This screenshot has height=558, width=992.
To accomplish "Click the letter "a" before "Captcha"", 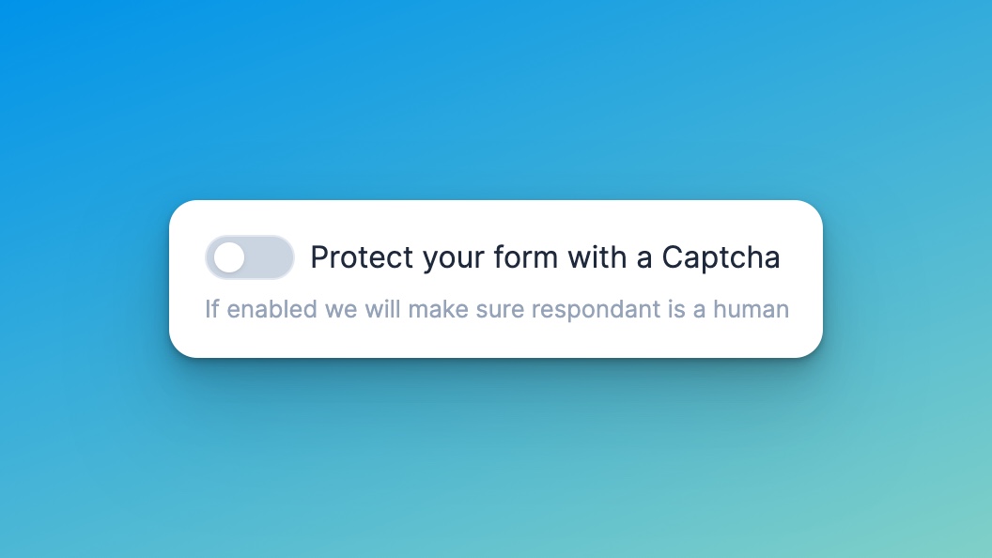I will coord(644,257).
